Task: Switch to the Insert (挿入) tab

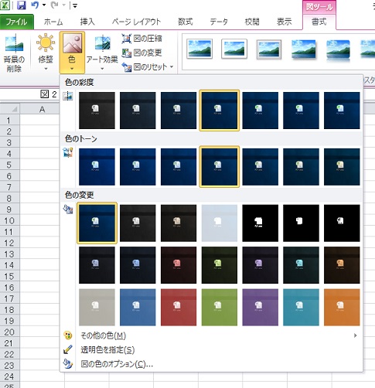Action: [x=87, y=22]
